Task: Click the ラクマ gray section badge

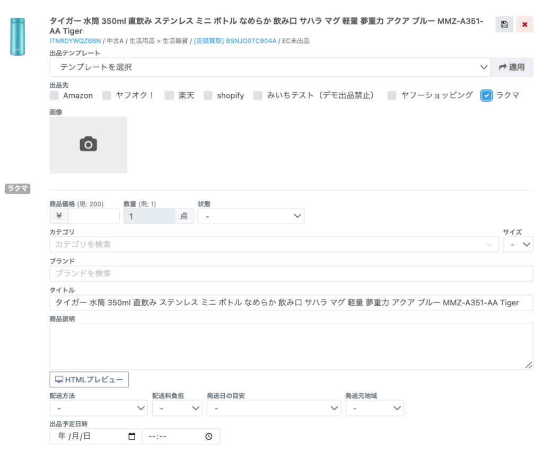Action: pos(17,188)
